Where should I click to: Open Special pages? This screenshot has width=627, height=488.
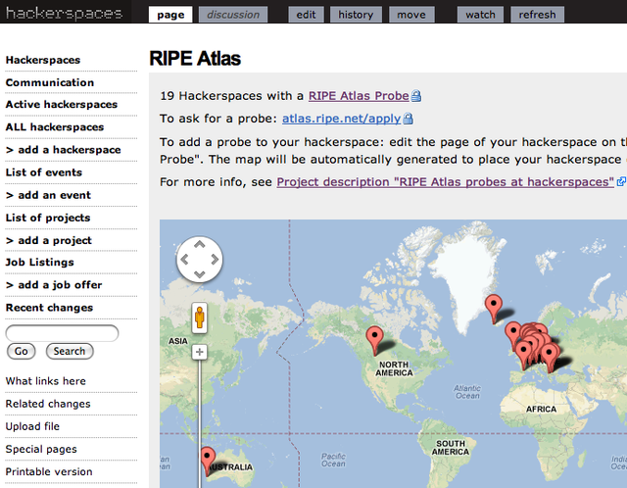click(x=41, y=450)
